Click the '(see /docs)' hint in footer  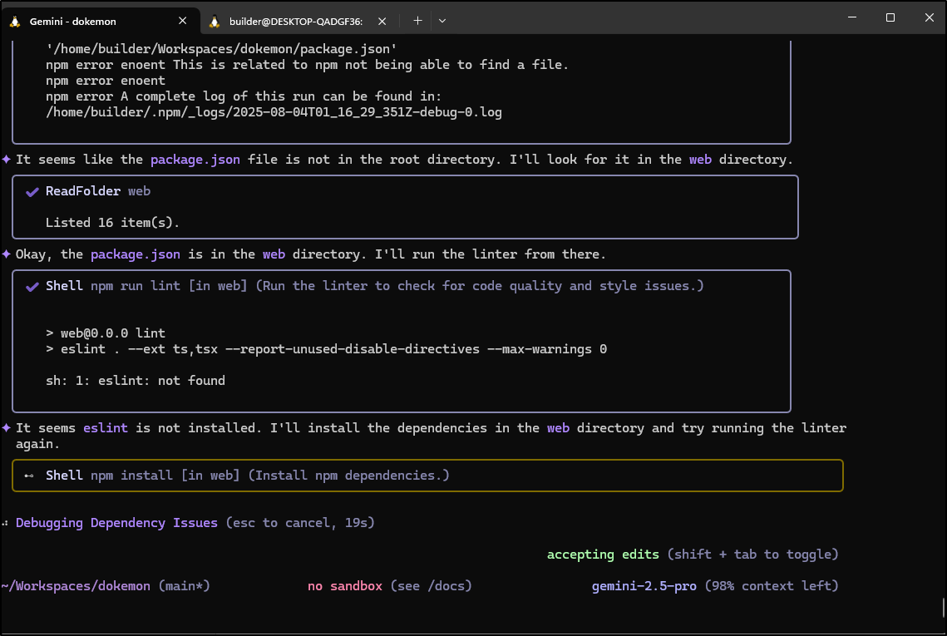pyautogui.click(x=432, y=586)
